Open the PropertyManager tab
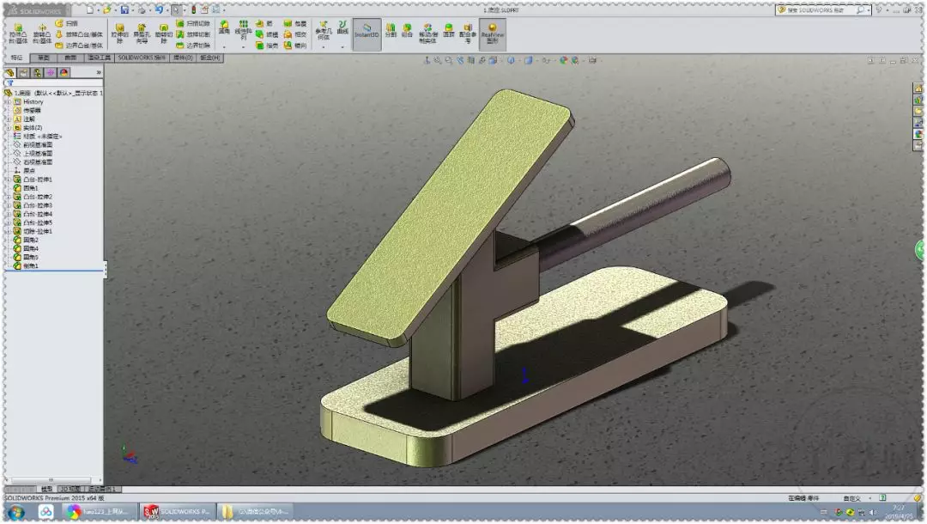The width and height of the screenshot is (927, 524). click(23, 73)
